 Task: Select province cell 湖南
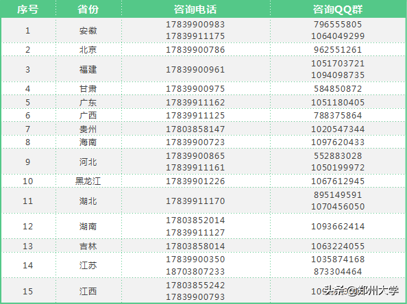88,227
